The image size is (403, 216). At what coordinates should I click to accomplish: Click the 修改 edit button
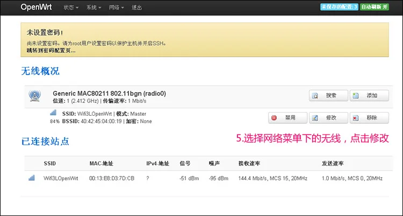click(x=328, y=118)
